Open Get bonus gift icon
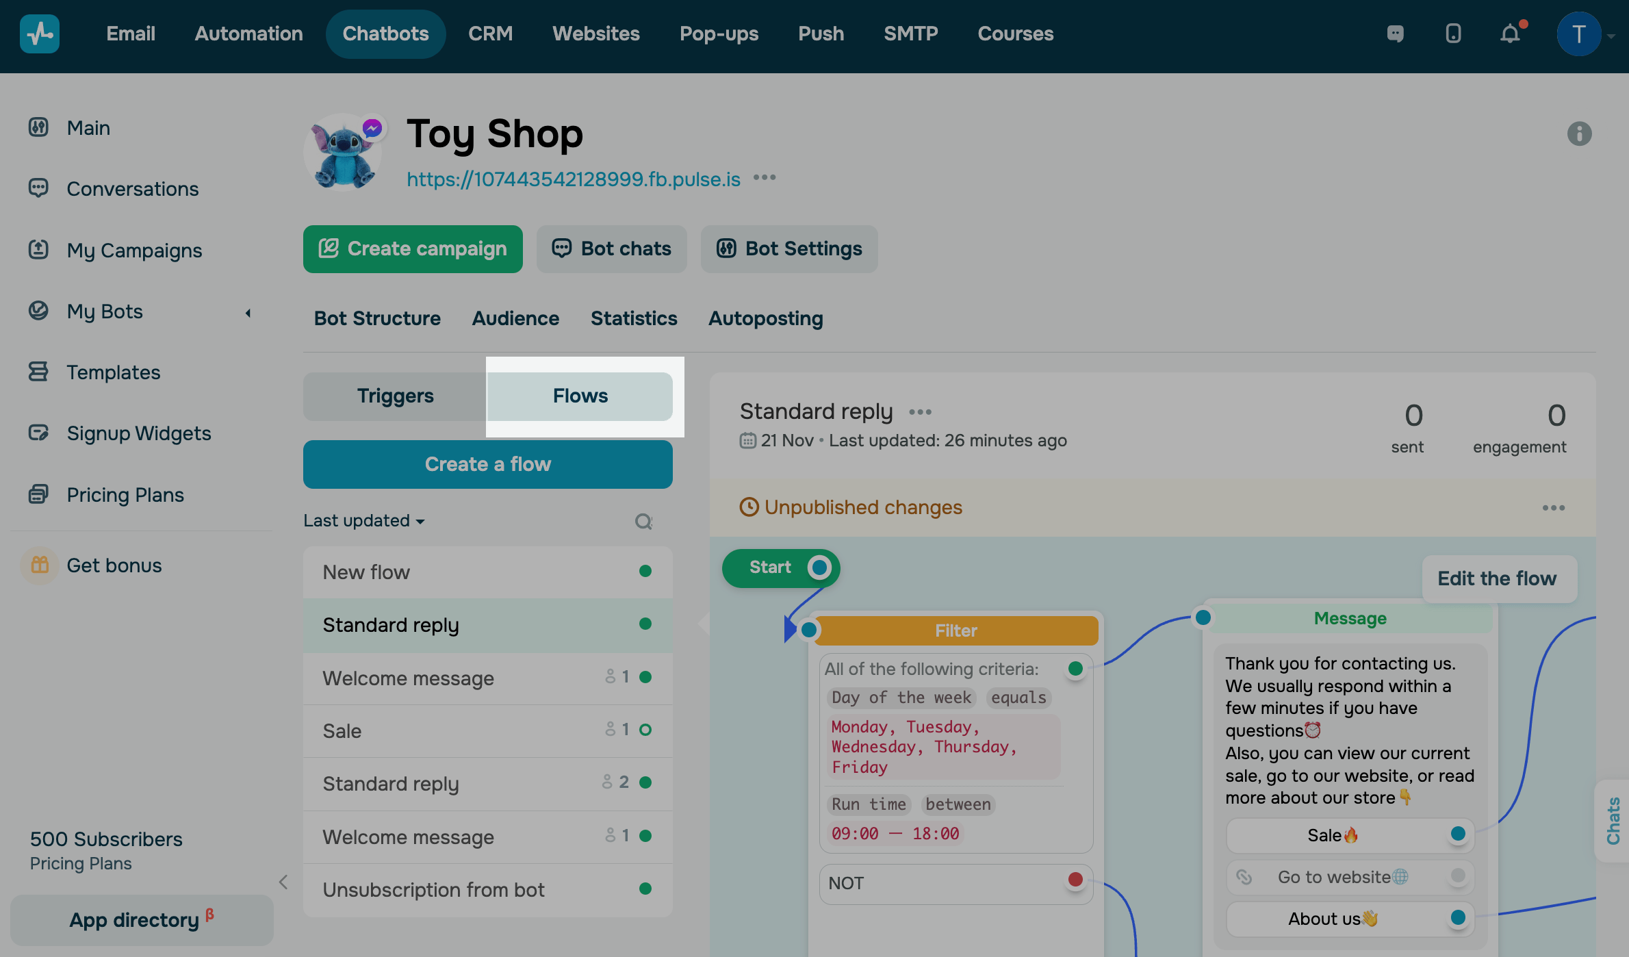The height and width of the screenshot is (957, 1629). [x=40, y=565]
